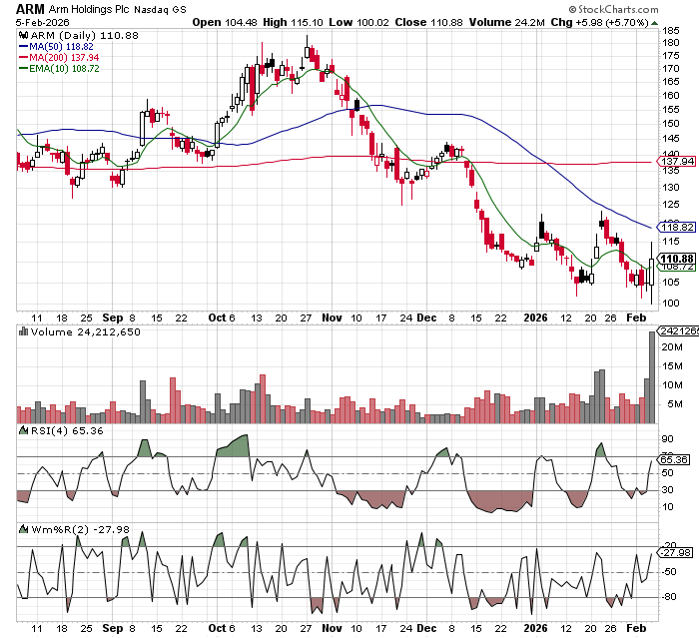Click the Wm%R indicator icon
Viewport: 699px width, 638px height.
(x=23, y=529)
